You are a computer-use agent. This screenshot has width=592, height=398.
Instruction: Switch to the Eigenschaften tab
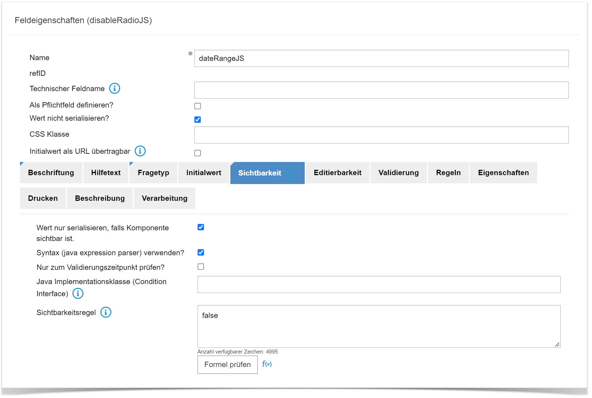coord(503,173)
